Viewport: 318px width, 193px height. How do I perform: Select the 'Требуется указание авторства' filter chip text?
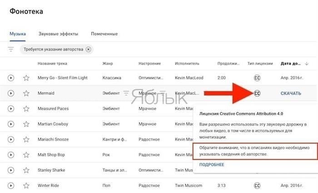click(x=53, y=49)
